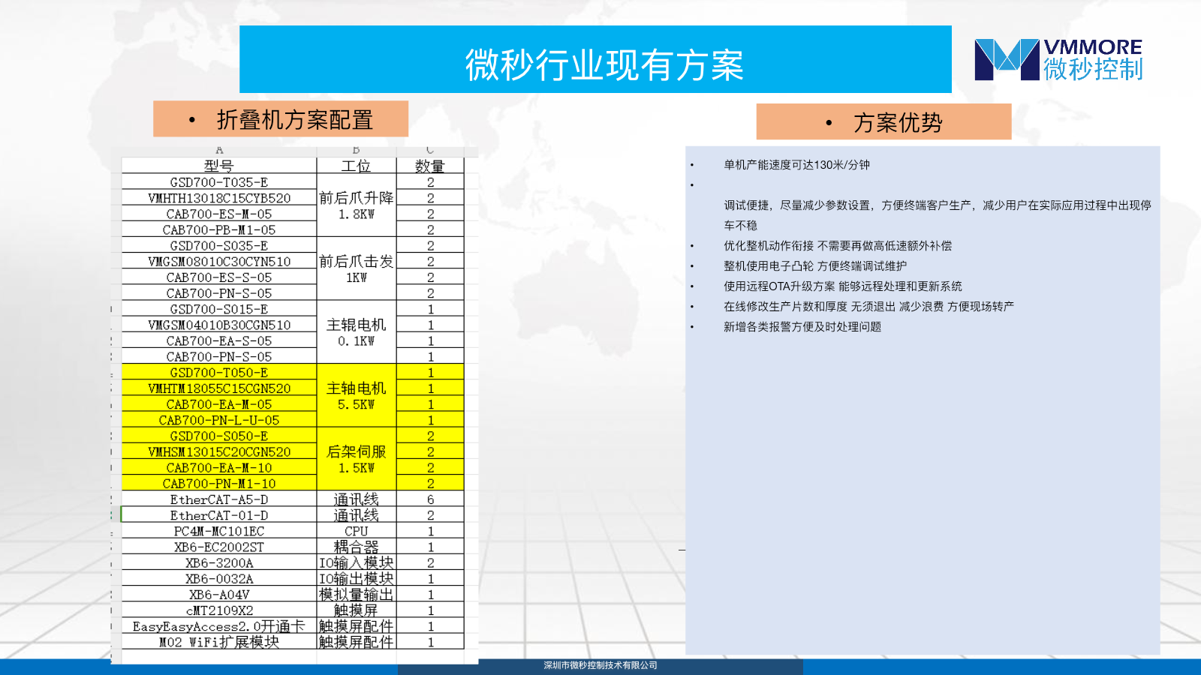
Task: Click highlighted cell CAB700-EA-M-05
Action: pos(219,404)
